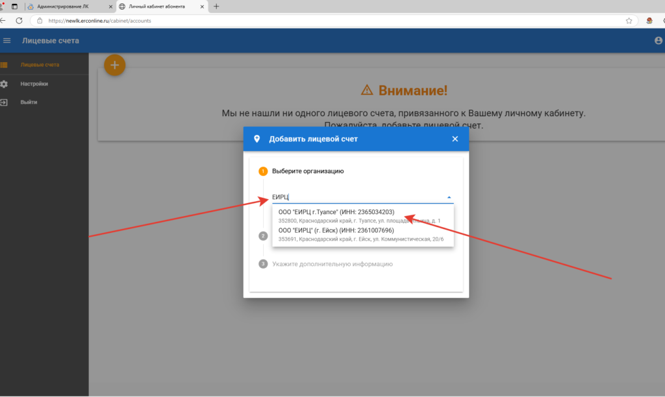Image resolution: width=665 pixels, height=397 pixels.
Task: Open the hamburger navigation menu
Action: pyautogui.click(x=7, y=41)
